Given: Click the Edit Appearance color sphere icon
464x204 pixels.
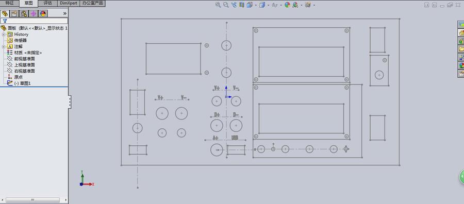Looking at the screenshot, I should [287, 5].
